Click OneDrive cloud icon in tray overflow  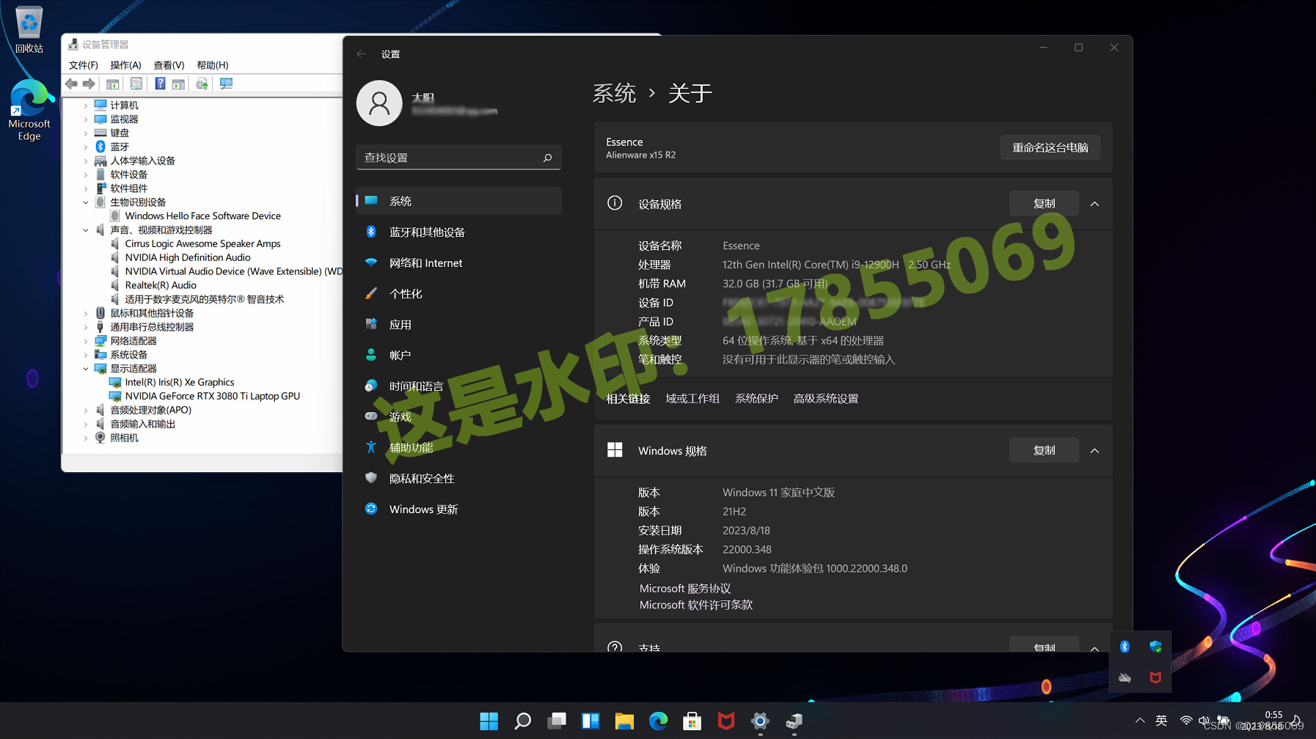click(1125, 677)
